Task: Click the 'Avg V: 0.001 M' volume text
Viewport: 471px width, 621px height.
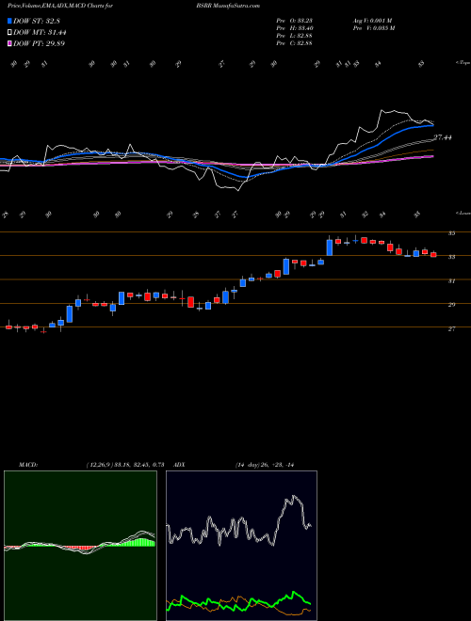Action: pos(372,21)
